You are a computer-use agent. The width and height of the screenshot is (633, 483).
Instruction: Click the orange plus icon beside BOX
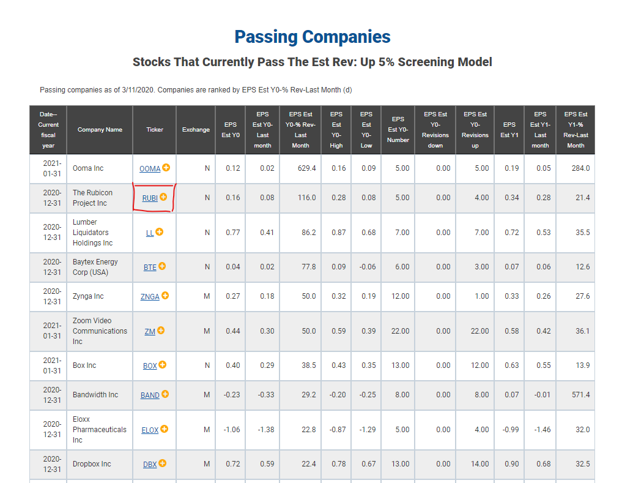click(x=162, y=365)
